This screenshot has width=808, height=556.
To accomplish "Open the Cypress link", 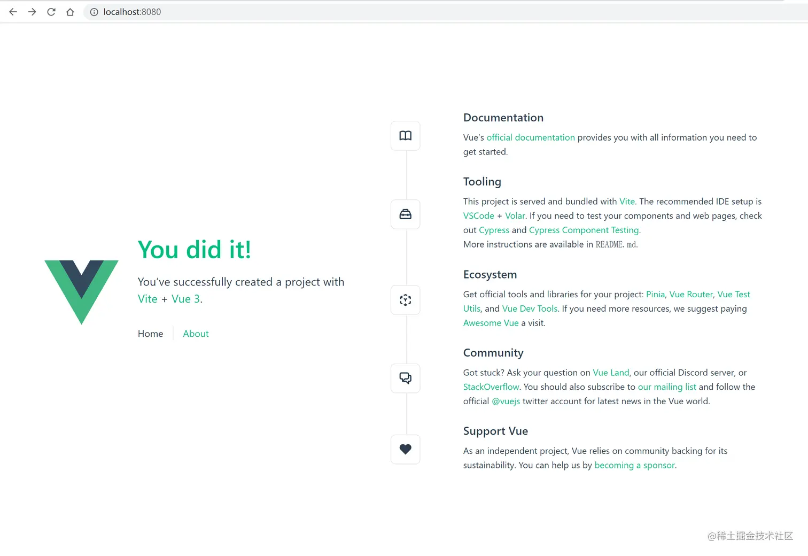I will pos(494,230).
